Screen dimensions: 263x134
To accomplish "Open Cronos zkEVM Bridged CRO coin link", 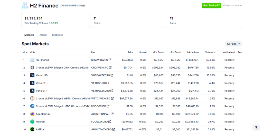I will (62, 68).
